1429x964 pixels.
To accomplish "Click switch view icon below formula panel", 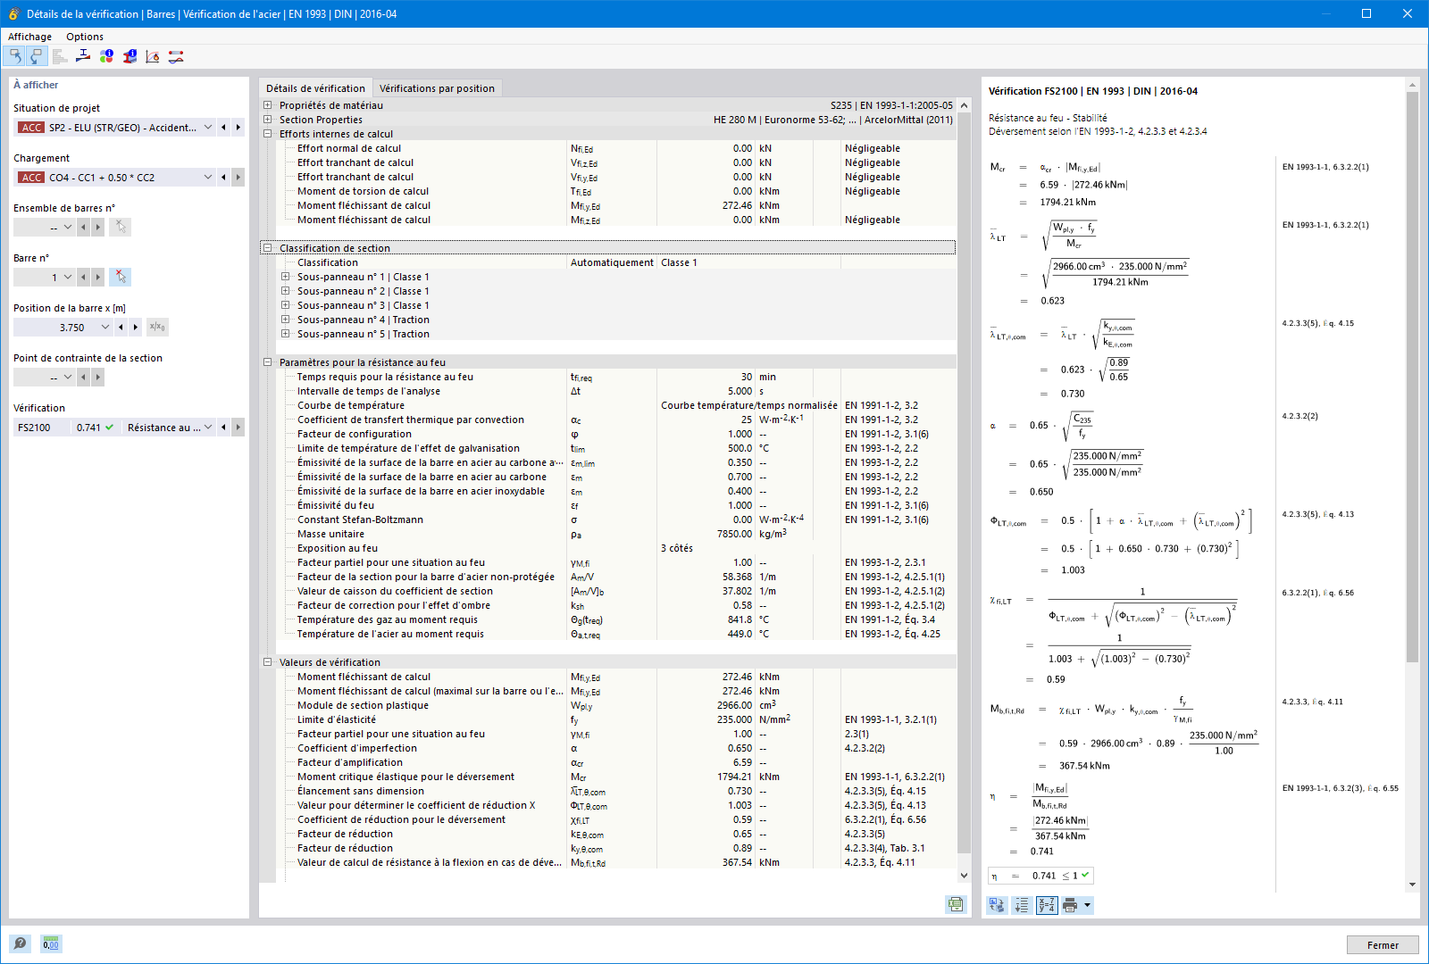I will [997, 905].
